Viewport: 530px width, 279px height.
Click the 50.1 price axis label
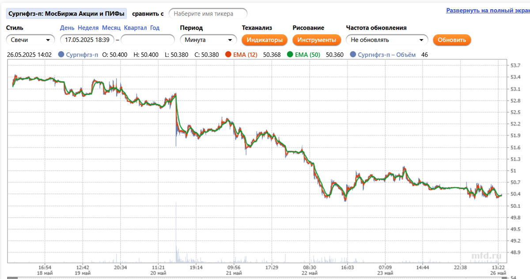pos(516,206)
